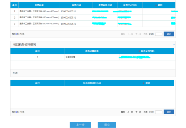Click the invoice type cell in row 2
Screen dimensions: 186x128
click(39, 18)
